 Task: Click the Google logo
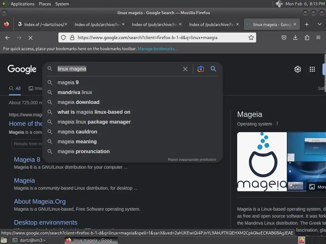(x=22, y=69)
